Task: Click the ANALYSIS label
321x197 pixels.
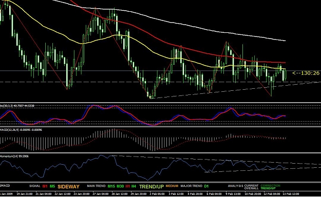Action: [235, 186]
